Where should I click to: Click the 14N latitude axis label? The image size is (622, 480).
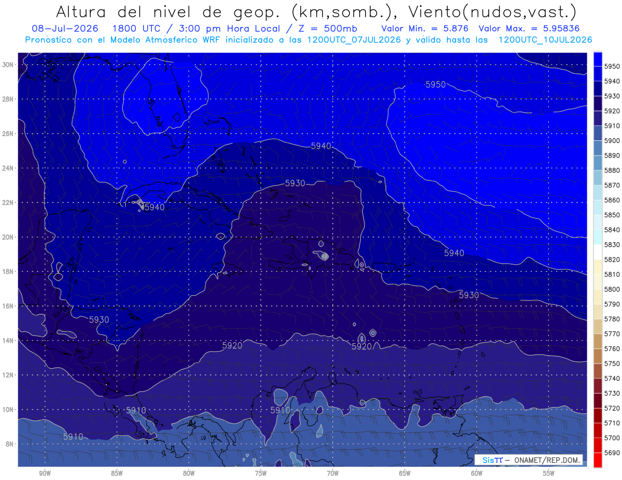coord(8,340)
